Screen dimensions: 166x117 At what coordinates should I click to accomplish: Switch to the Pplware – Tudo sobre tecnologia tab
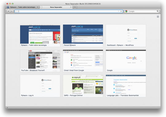click(22, 7)
